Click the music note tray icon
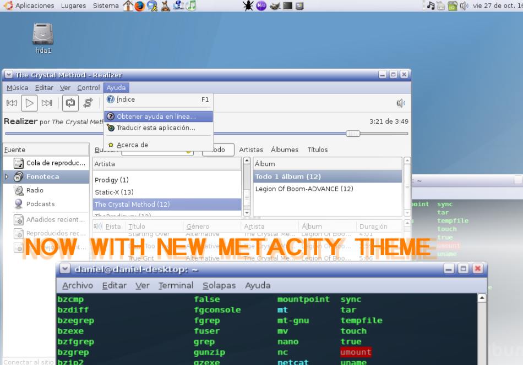Screen dimensions: 523x365 coord(431,5)
